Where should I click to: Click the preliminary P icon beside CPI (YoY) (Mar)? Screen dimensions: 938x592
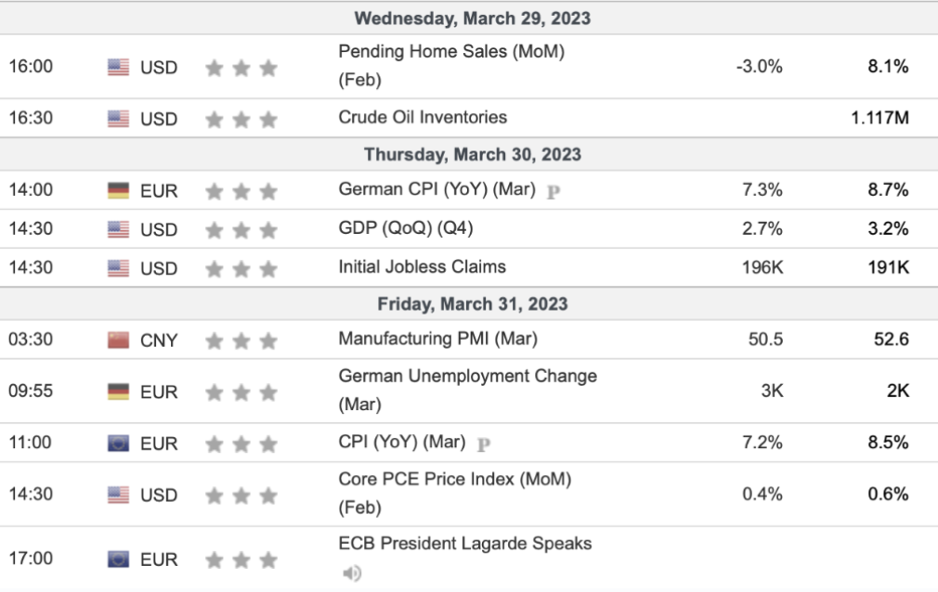[x=483, y=444]
